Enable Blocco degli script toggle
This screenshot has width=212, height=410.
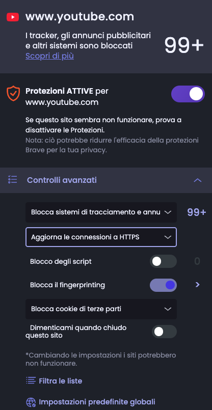163,261
